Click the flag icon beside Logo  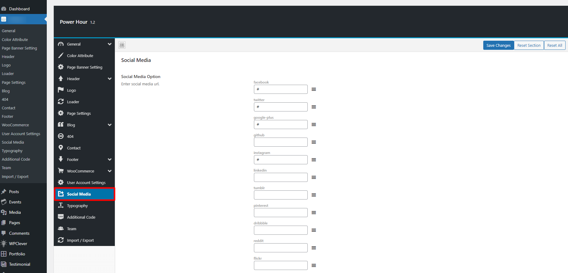pos(61,90)
